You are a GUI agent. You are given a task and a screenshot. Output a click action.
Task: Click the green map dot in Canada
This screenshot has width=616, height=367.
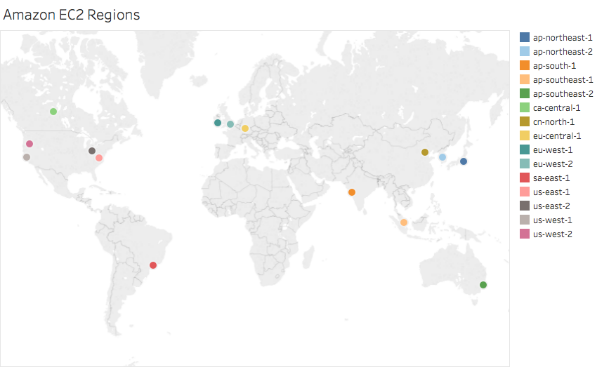pyautogui.click(x=53, y=112)
